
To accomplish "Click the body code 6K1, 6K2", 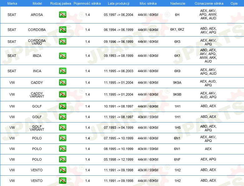I will (177, 29).
